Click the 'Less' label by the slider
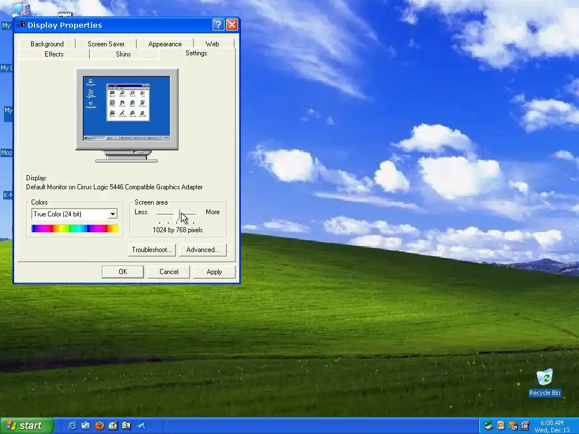 [141, 212]
